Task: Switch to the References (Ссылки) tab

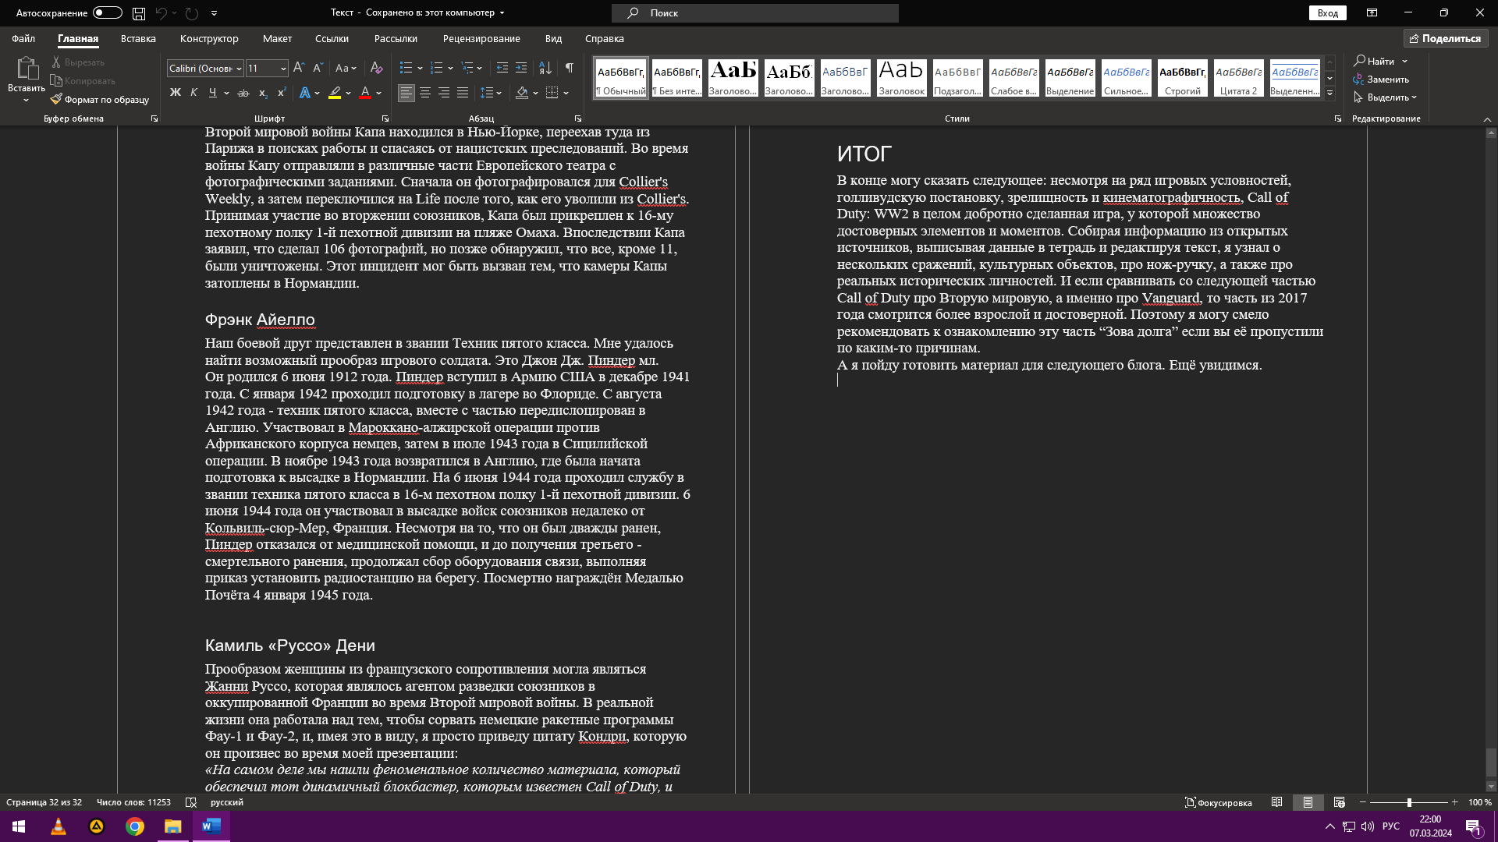Action: 332,38
